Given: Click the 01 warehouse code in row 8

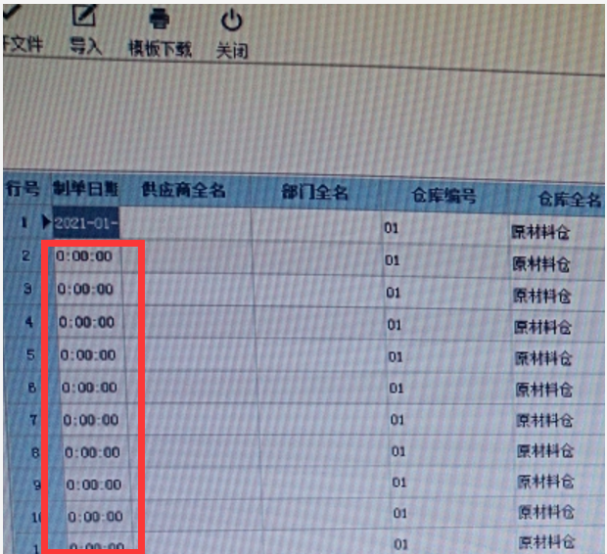Looking at the screenshot, I should pos(398,451).
